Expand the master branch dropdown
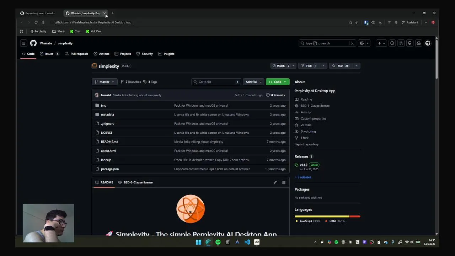 pos(105,82)
